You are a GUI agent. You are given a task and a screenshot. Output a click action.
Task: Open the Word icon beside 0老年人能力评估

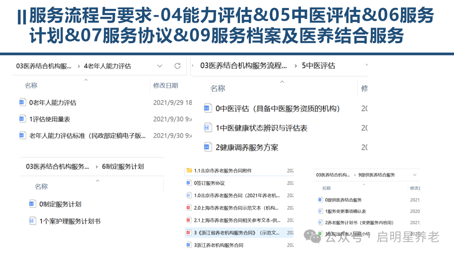click(22, 102)
